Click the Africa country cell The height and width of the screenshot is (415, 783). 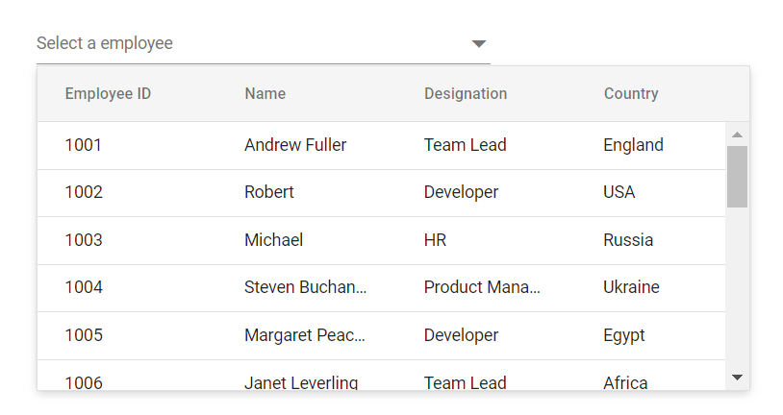(625, 382)
